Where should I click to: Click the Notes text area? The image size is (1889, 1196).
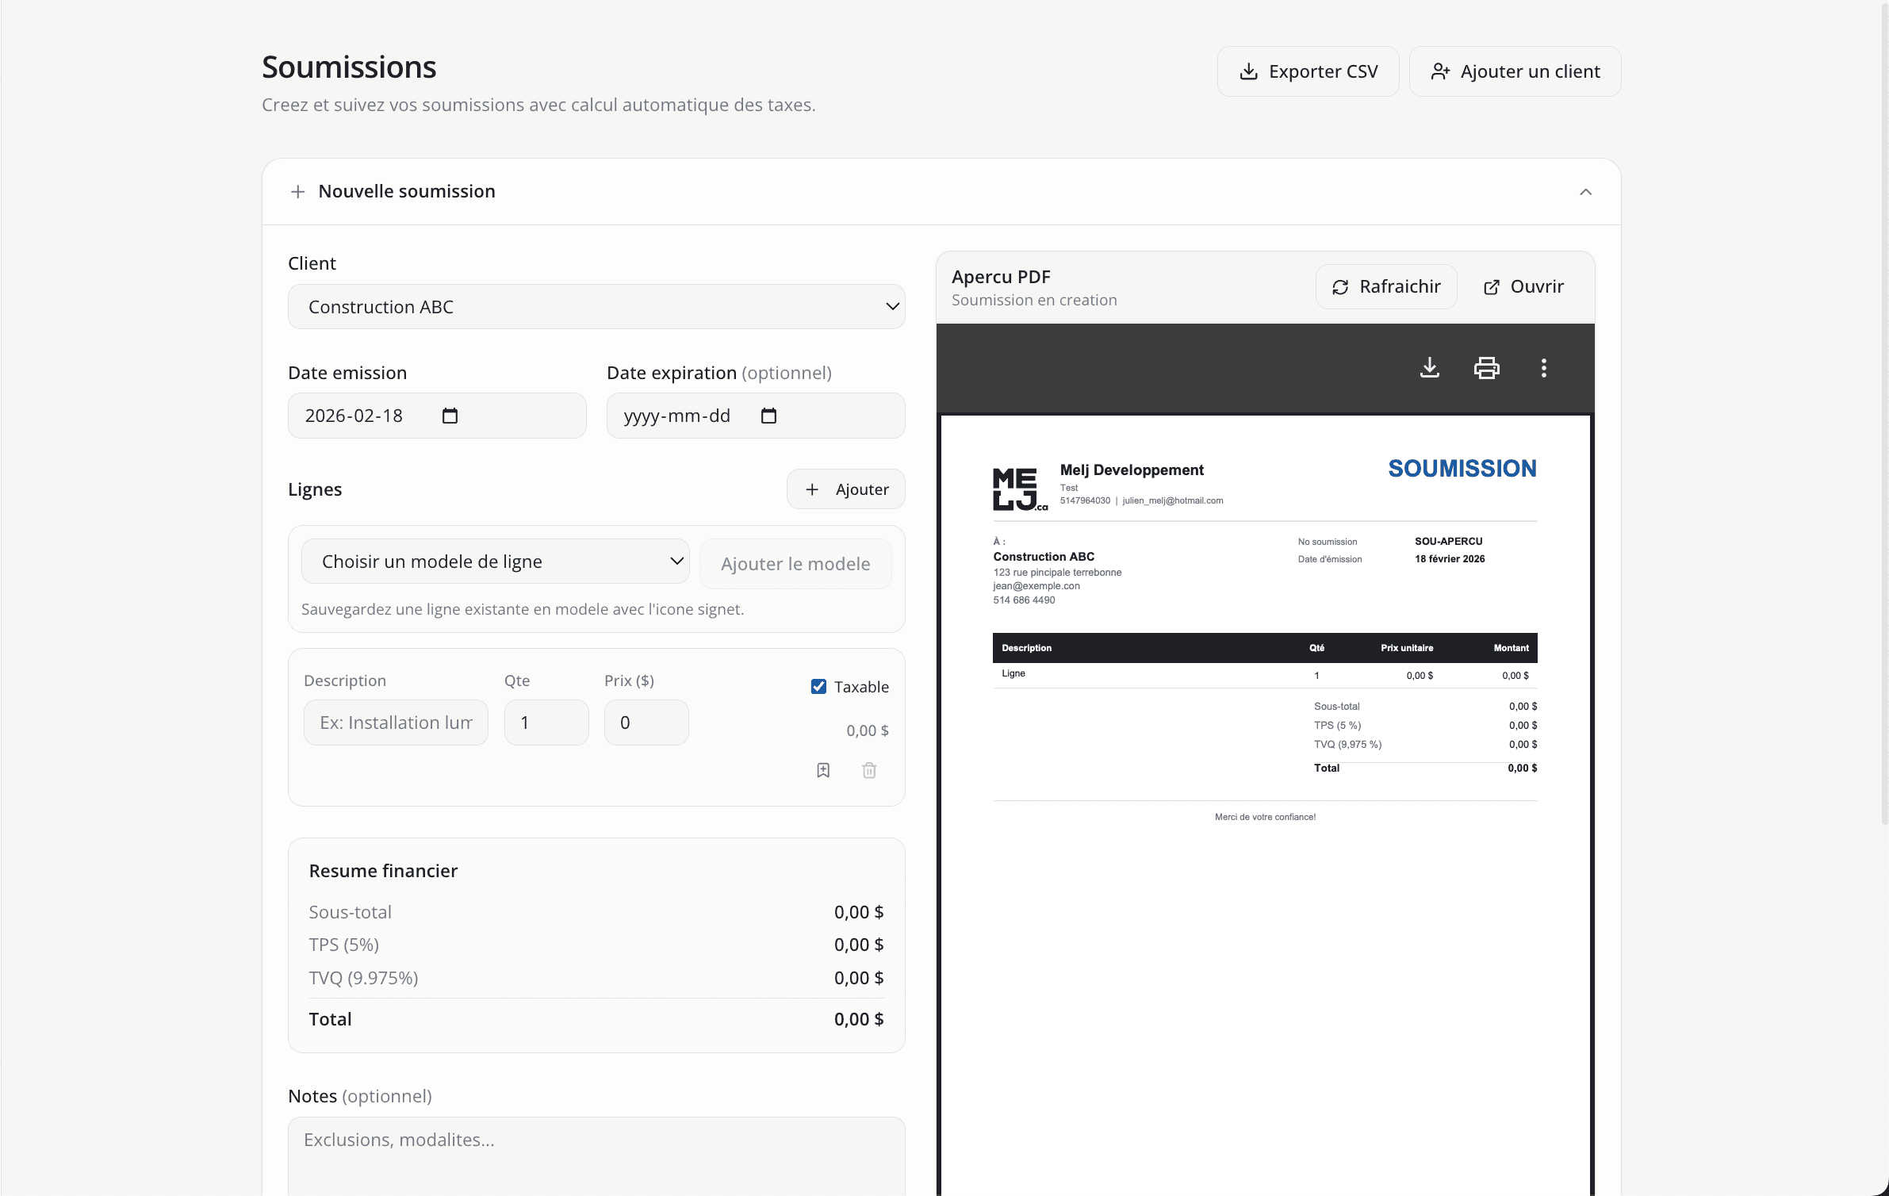596,1154
